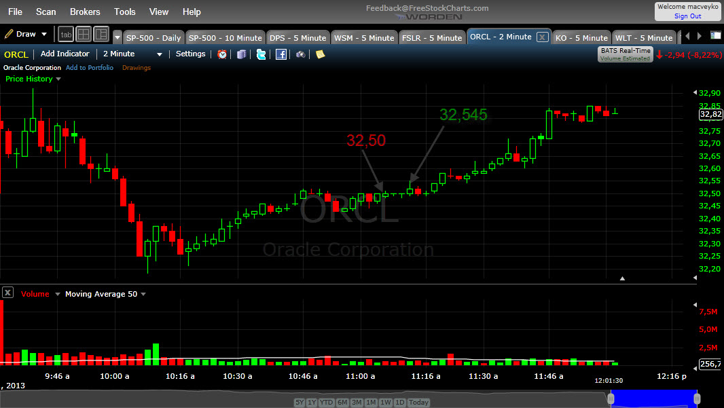Image resolution: width=724 pixels, height=408 pixels.
Task: Close the Volume indicator pane
Action: (x=7, y=293)
